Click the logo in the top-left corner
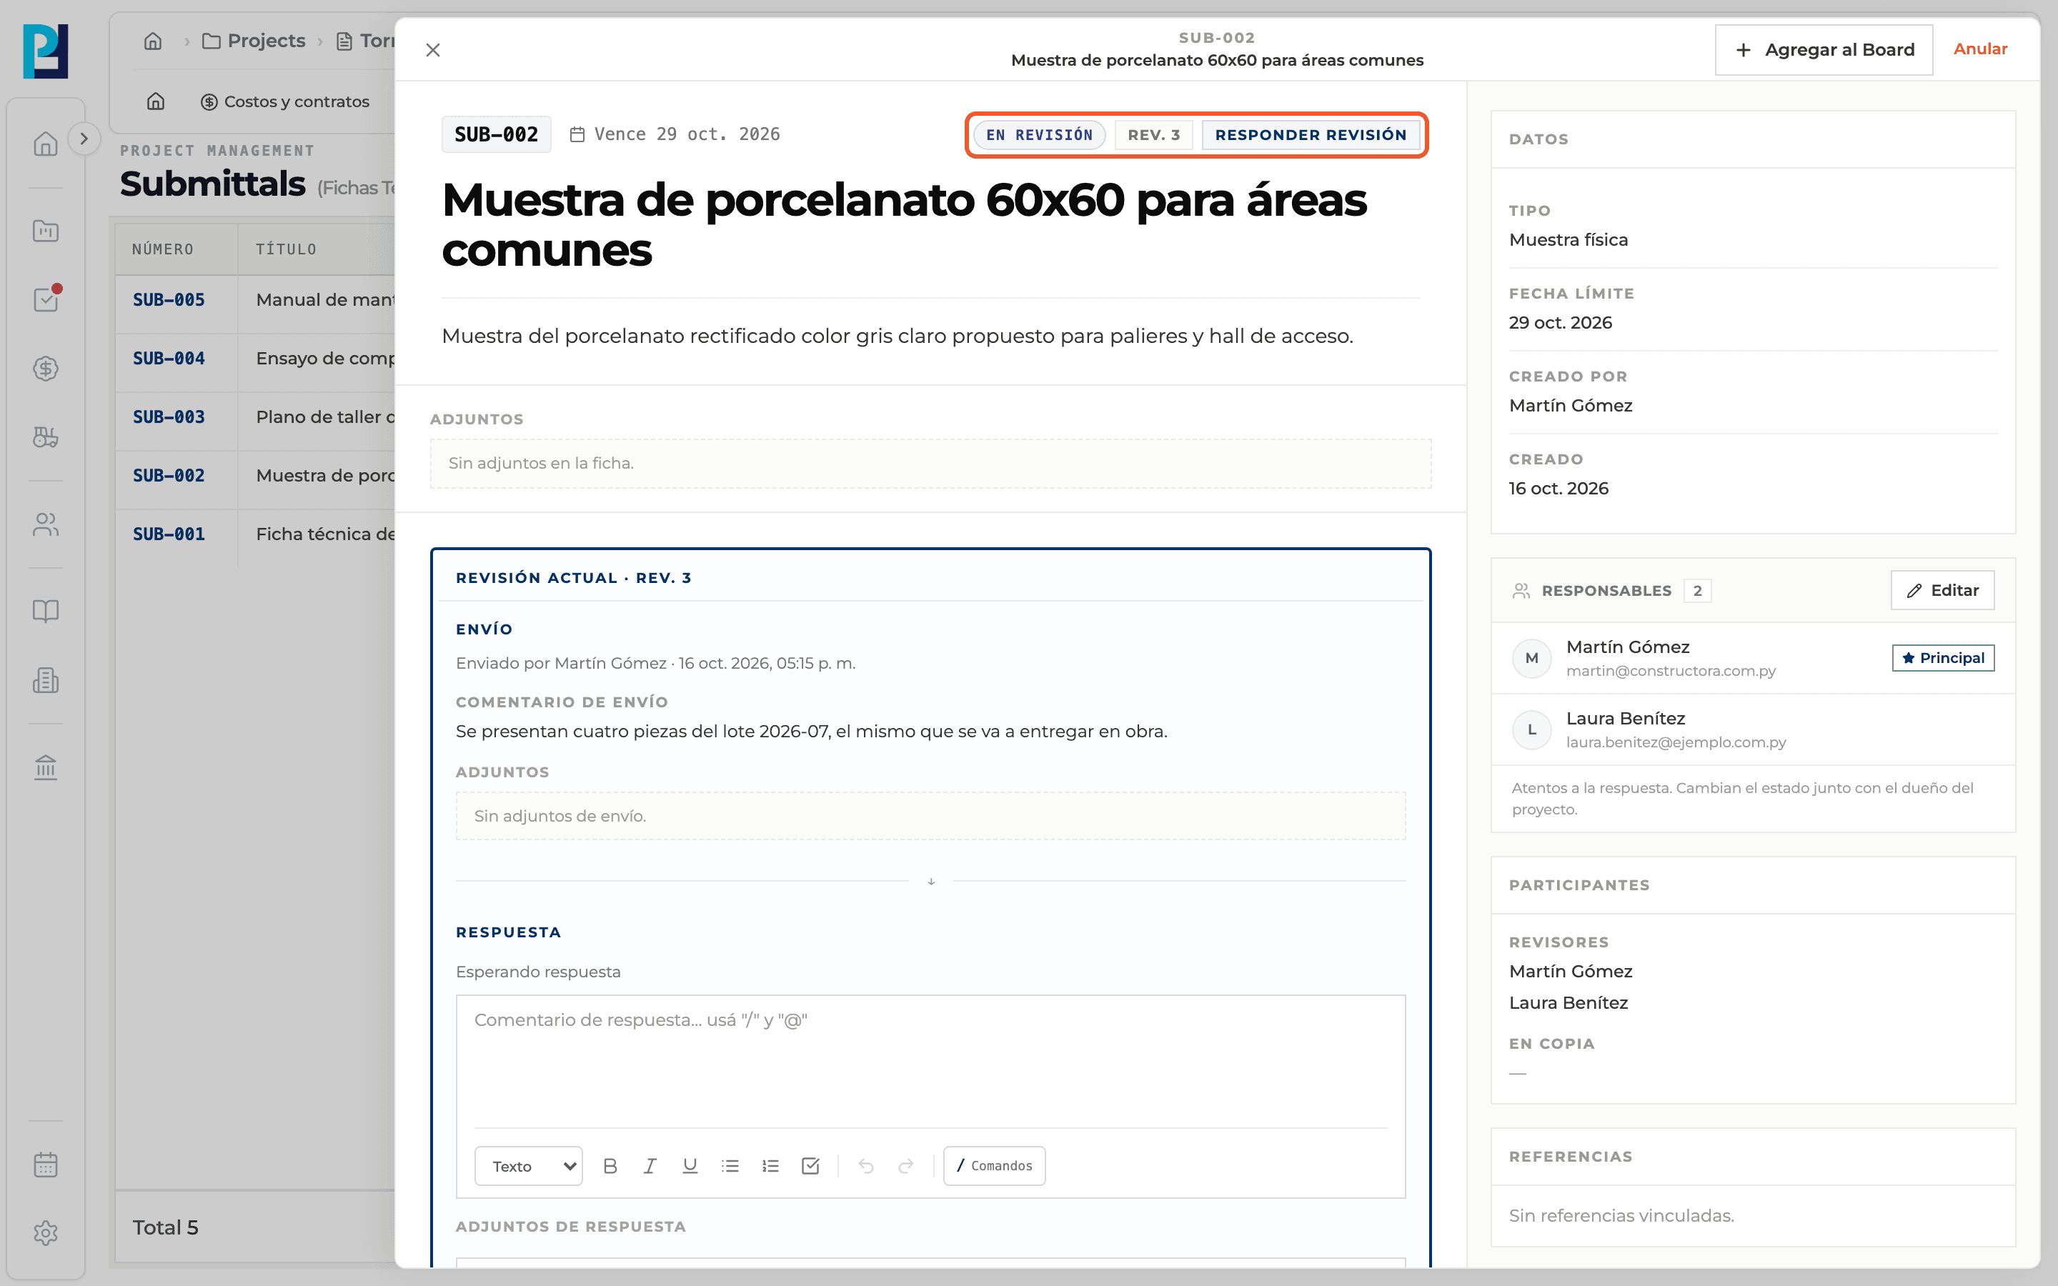 click(45, 51)
